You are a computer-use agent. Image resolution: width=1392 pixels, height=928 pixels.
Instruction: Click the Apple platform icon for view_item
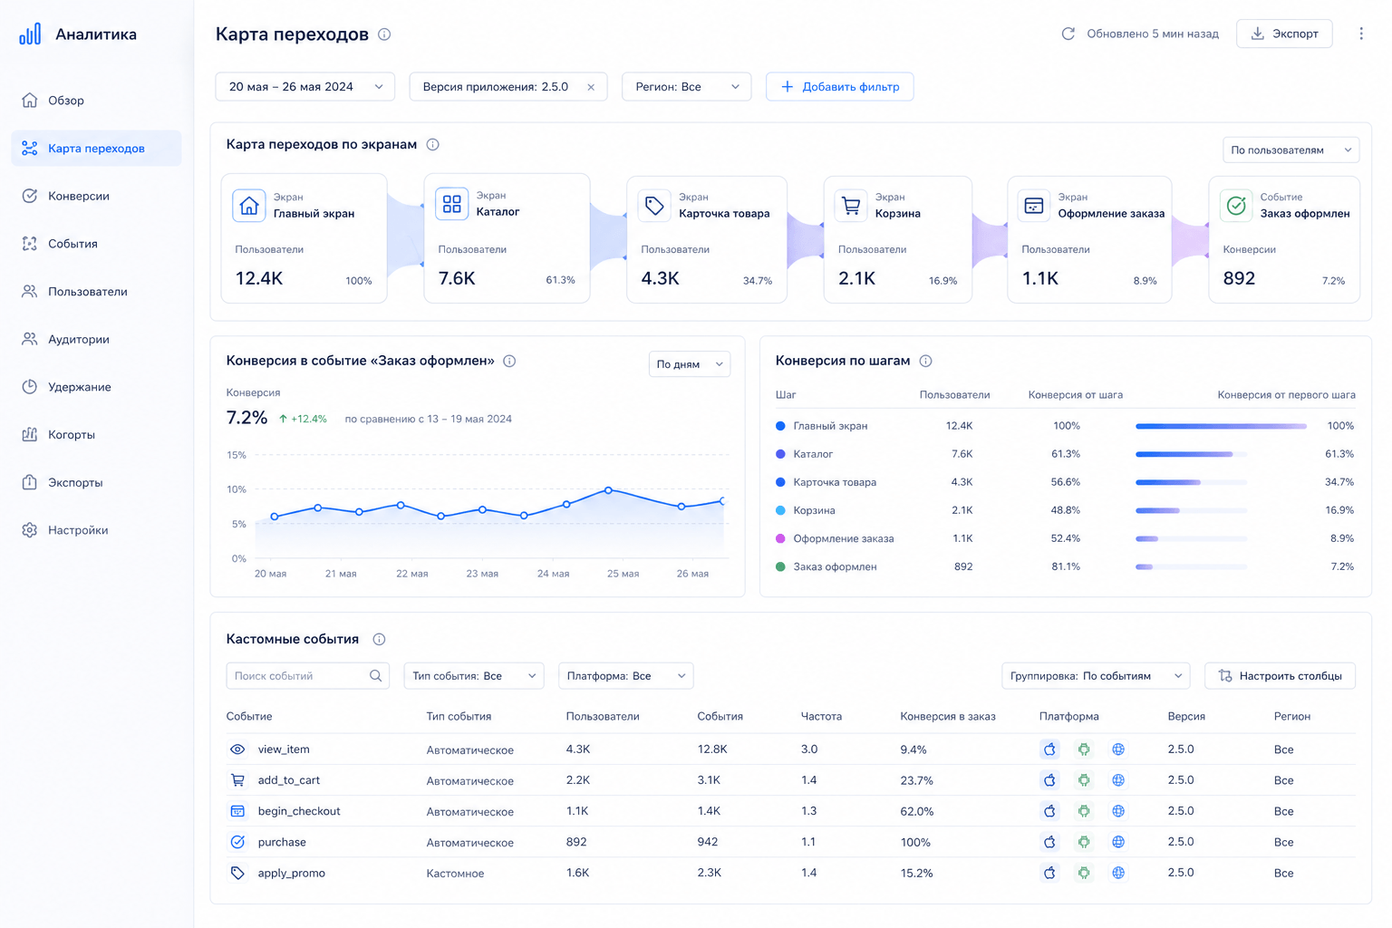[1049, 749]
